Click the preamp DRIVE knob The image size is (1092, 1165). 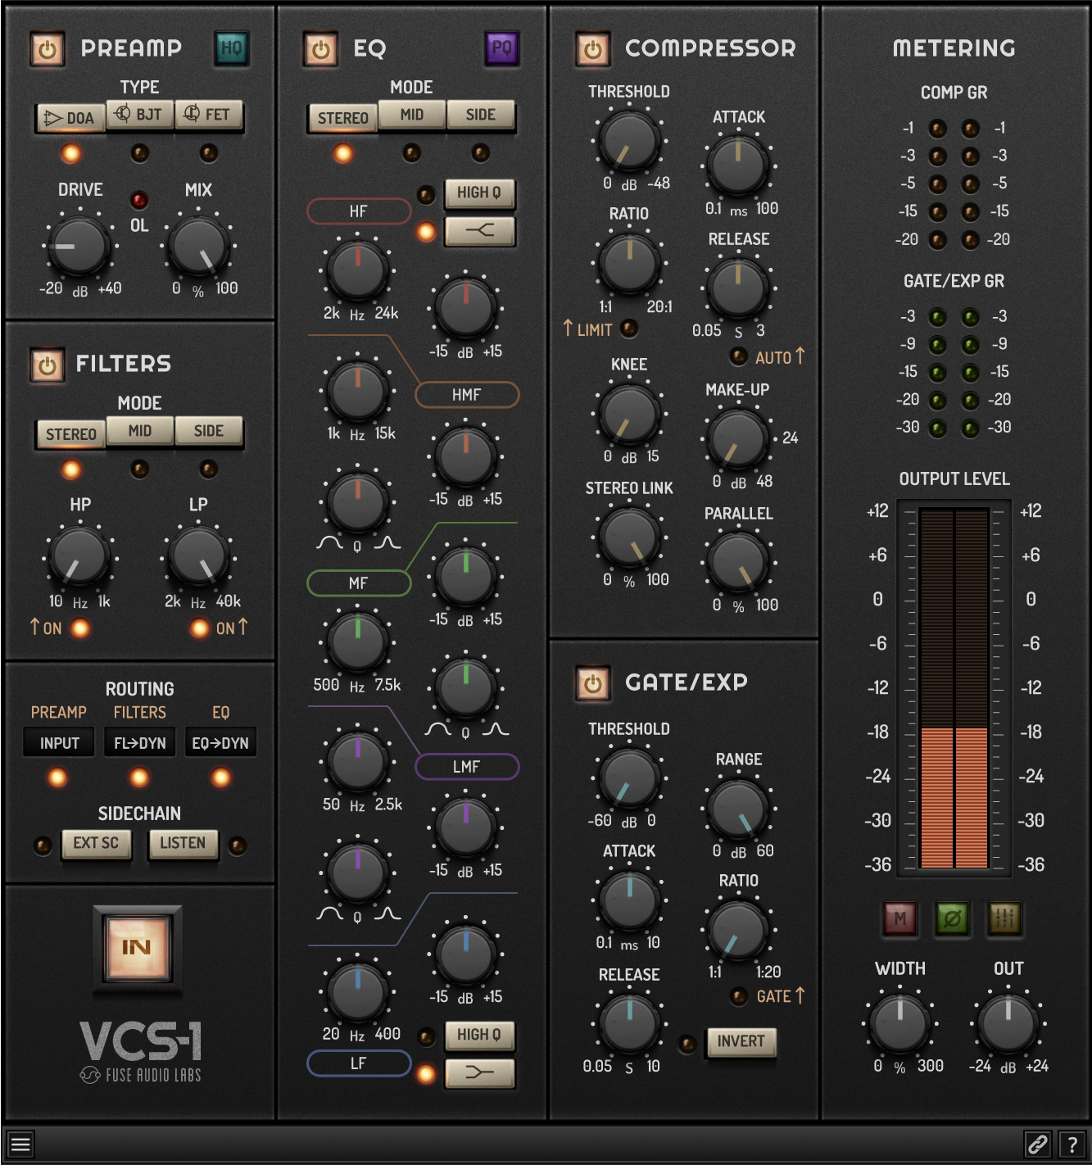(79, 246)
